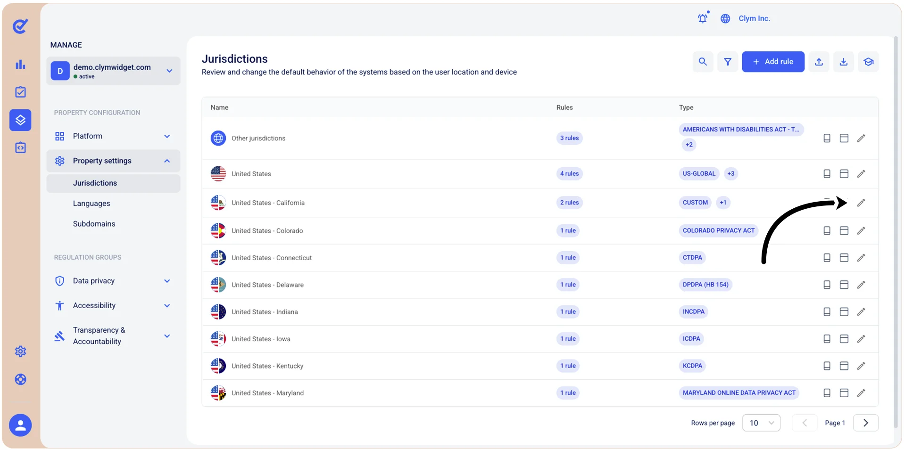Screen dimensions: 904x450
Task: Open the demo.clymwidget.com property dropdown
Action: [x=113, y=71]
